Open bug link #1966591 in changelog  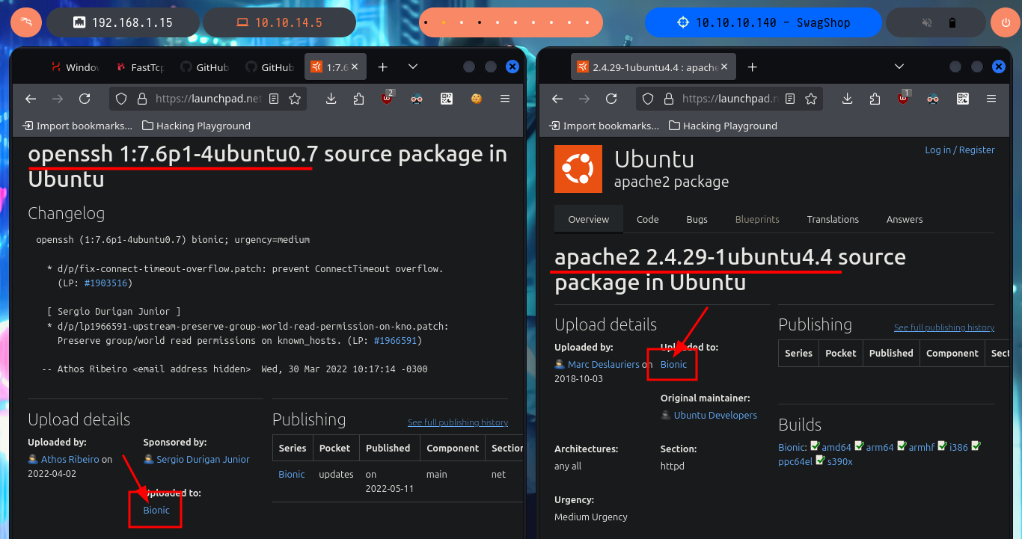pos(396,340)
